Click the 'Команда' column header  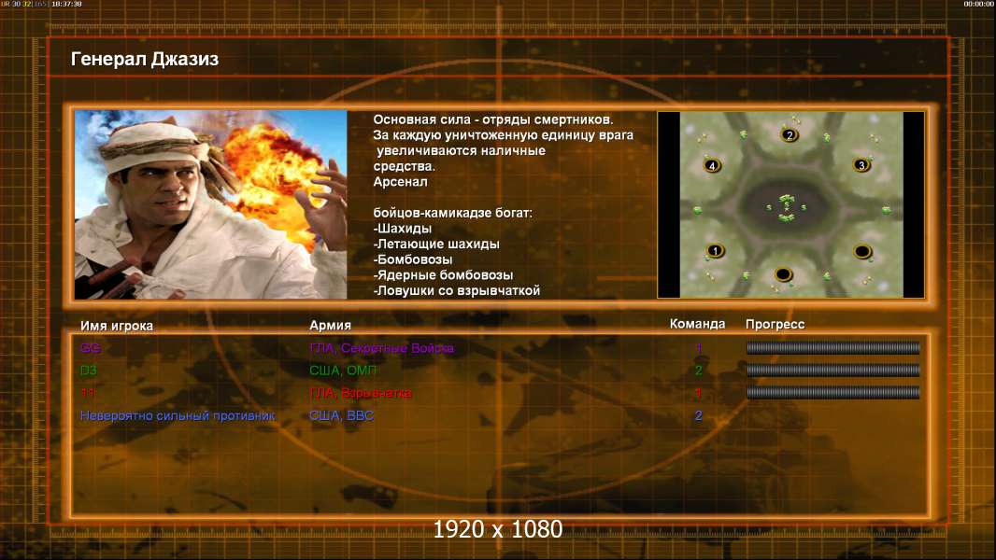click(x=697, y=324)
